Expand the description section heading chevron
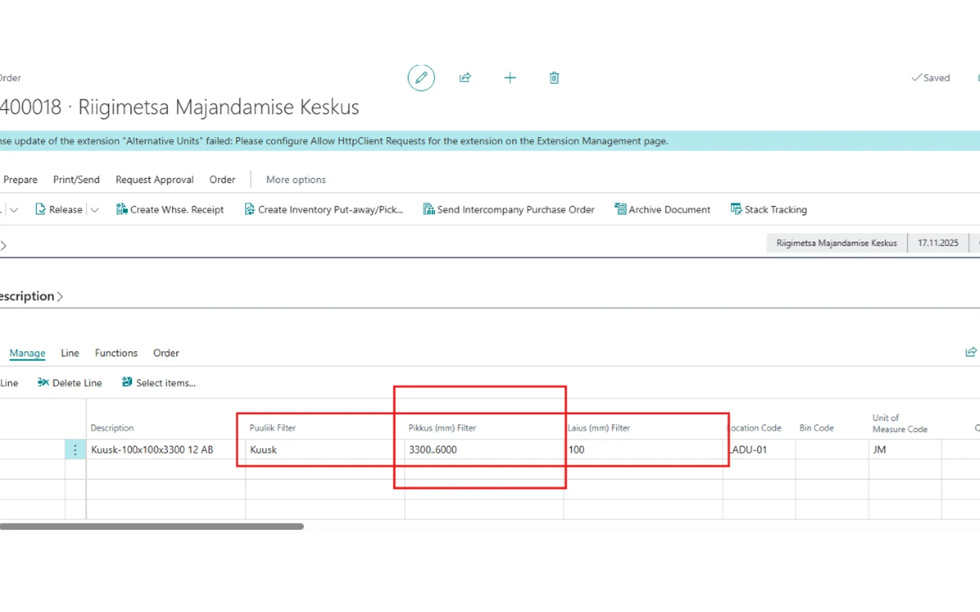The width and height of the screenshot is (980, 612). coord(60,297)
